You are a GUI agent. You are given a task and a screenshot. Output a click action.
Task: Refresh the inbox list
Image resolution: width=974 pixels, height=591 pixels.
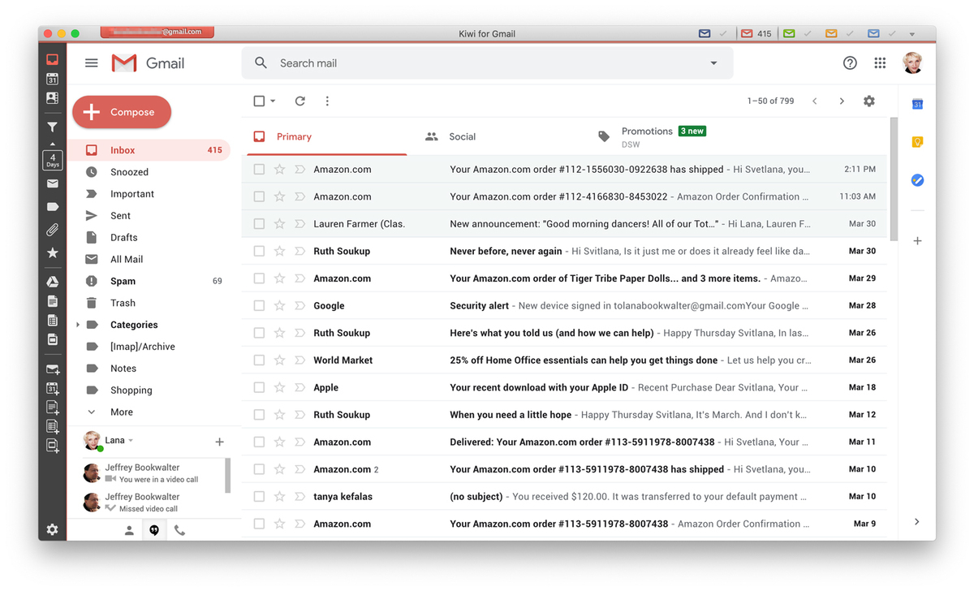coord(300,101)
